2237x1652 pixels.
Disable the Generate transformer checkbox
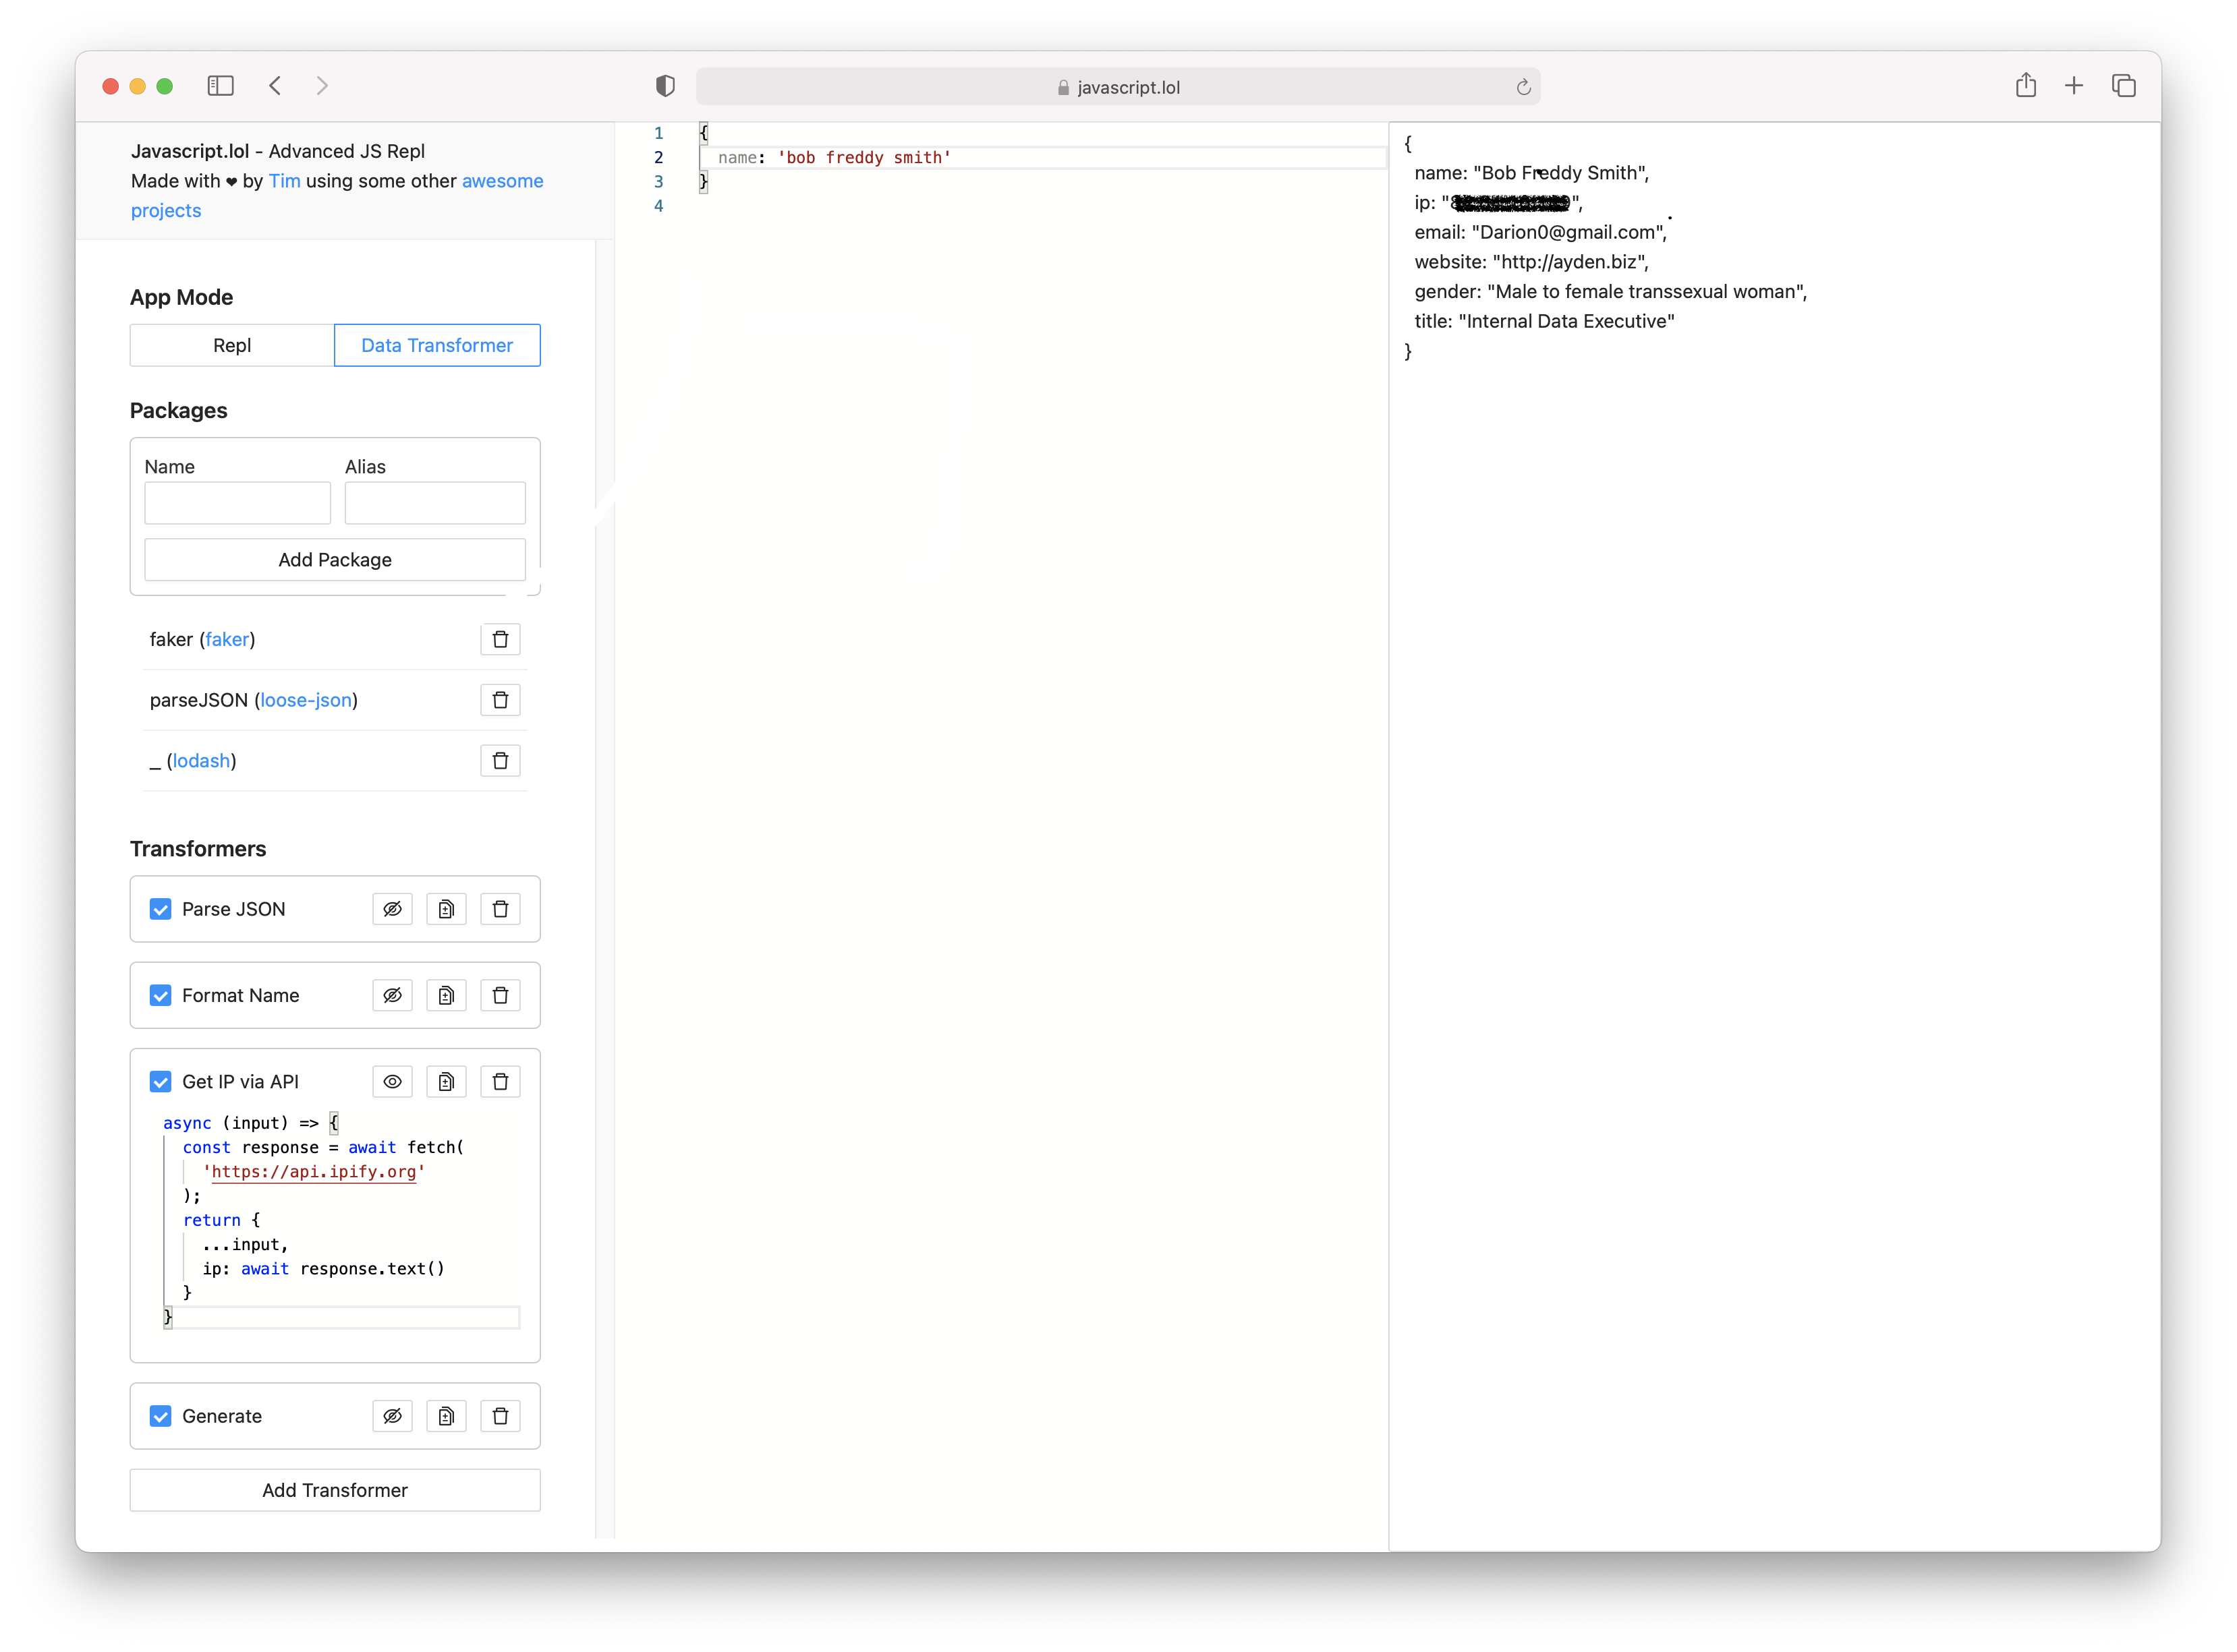tap(160, 1416)
